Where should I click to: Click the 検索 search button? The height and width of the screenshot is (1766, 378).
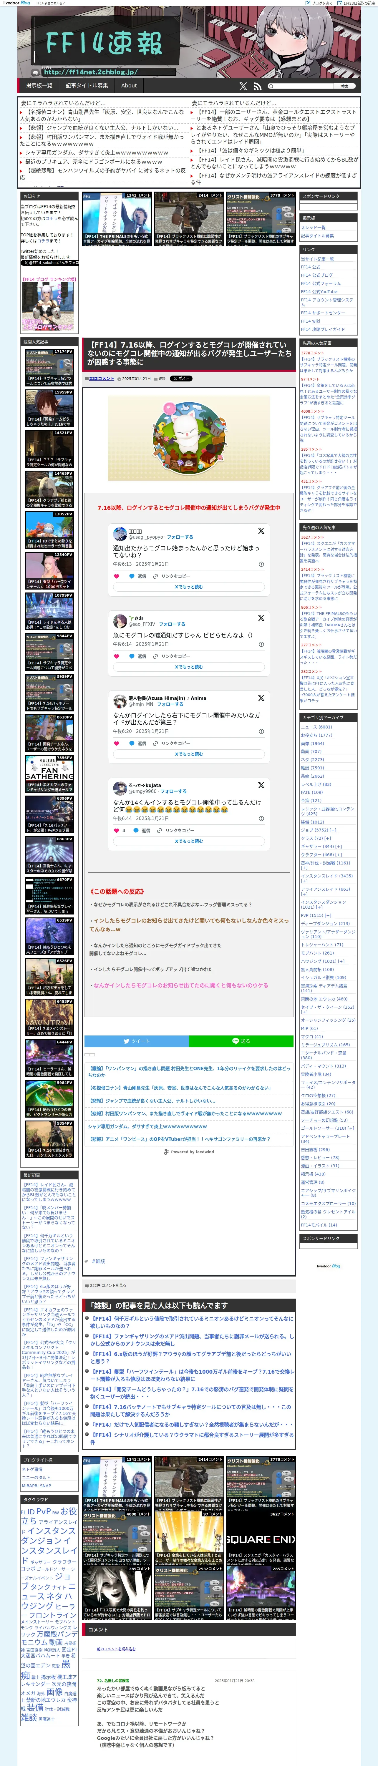click(x=345, y=86)
